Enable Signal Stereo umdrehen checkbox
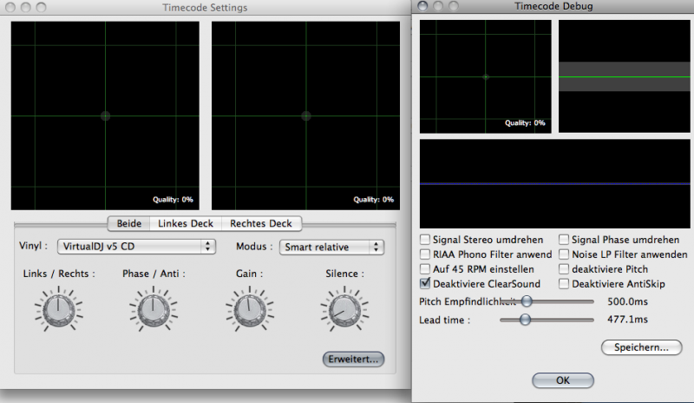The height and width of the screenshot is (403, 694). (x=425, y=240)
